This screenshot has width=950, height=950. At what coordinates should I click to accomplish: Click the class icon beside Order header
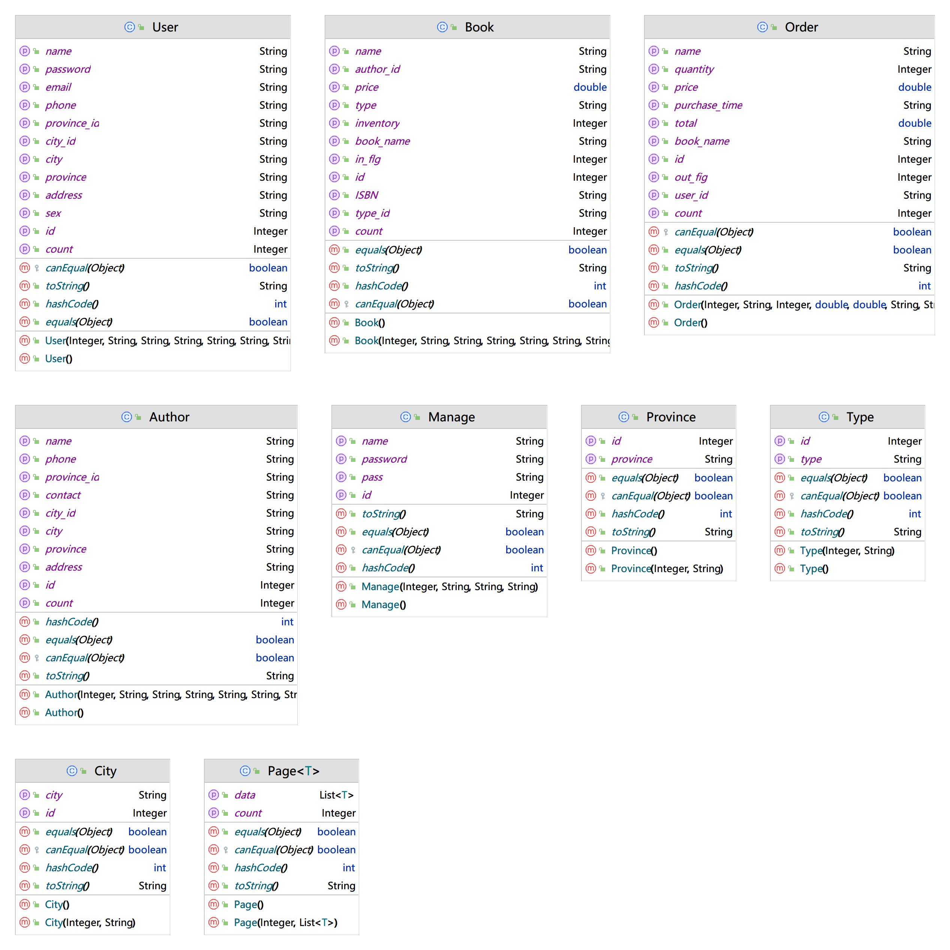pos(762,27)
